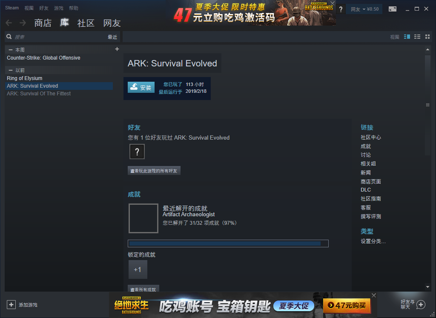Close the top PUBG banner ad
The width and height of the screenshot is (436, 318).
tap(332, 3)
